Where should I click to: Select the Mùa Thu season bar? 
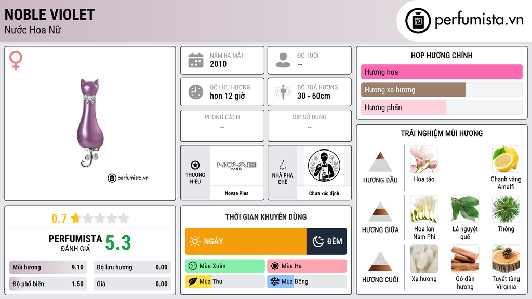click(225, 281)
